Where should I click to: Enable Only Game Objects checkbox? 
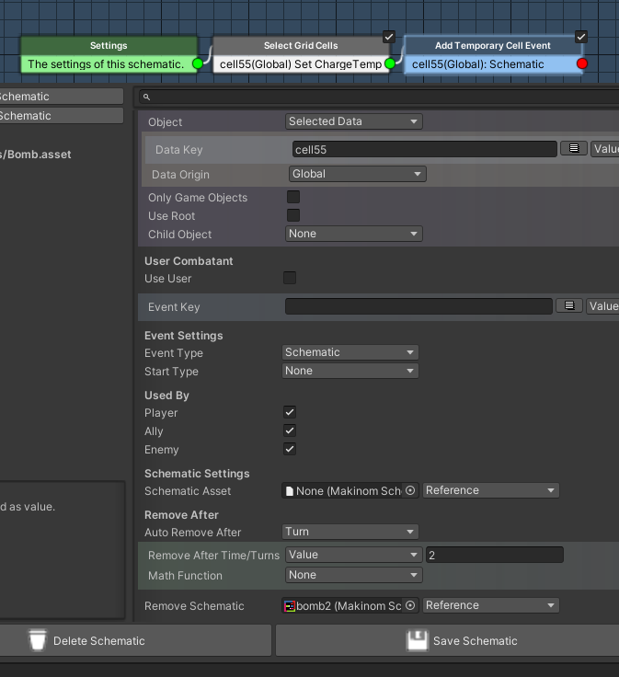(x=293, y=197)
